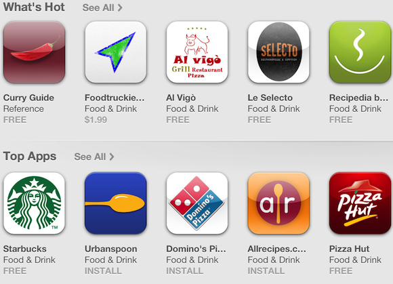Tap the Domino's Pizza app icon
Viewport: 393px width, 284px height.
pos(197,203)
